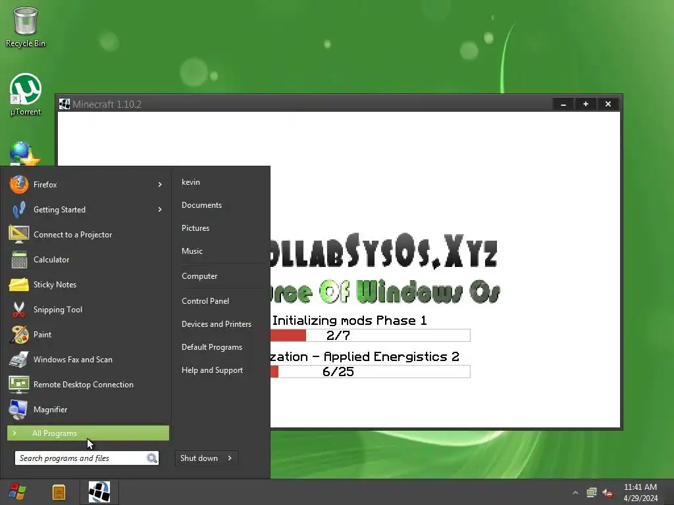Click the Search programs and files box

point(86,458)
